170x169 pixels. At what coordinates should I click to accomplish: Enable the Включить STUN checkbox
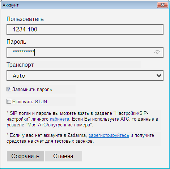[x=9, y=101]
